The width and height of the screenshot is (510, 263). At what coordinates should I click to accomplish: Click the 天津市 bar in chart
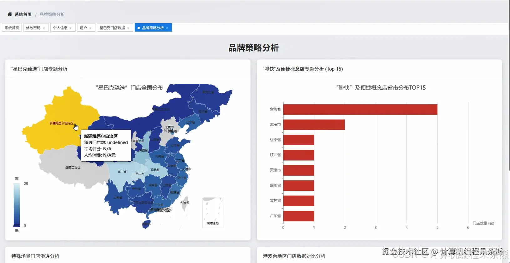tap(298, 170)
